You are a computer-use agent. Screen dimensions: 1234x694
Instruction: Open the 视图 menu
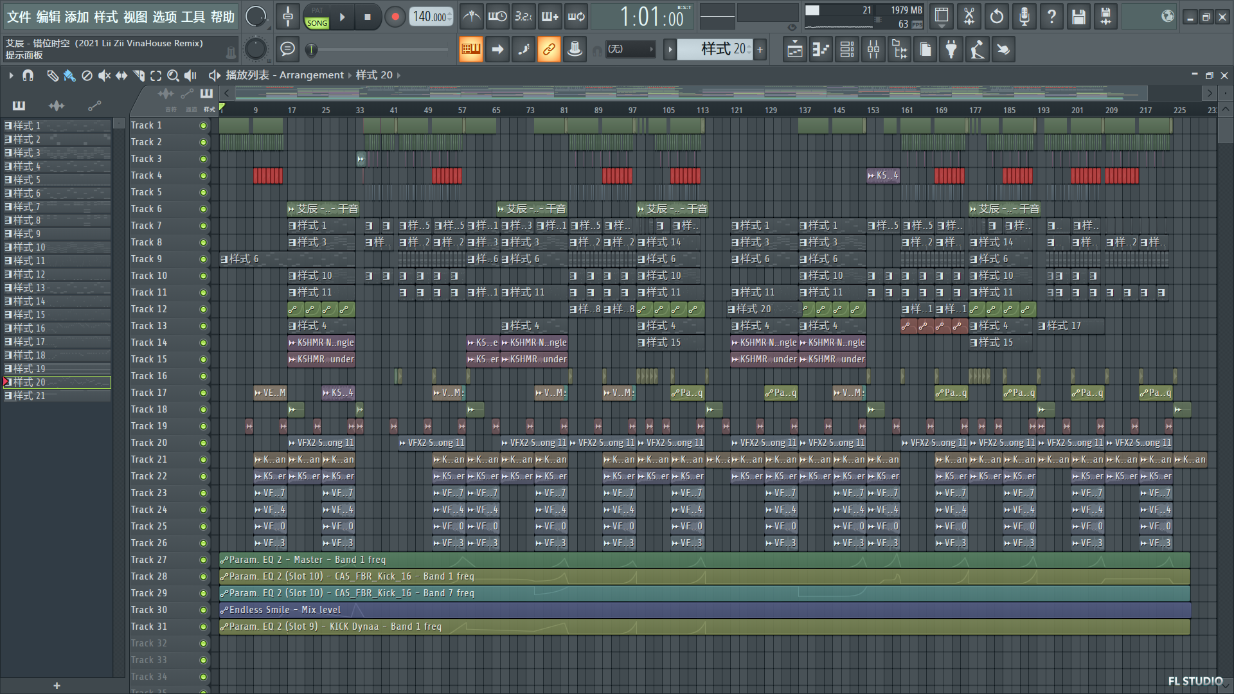pos(135,17)
